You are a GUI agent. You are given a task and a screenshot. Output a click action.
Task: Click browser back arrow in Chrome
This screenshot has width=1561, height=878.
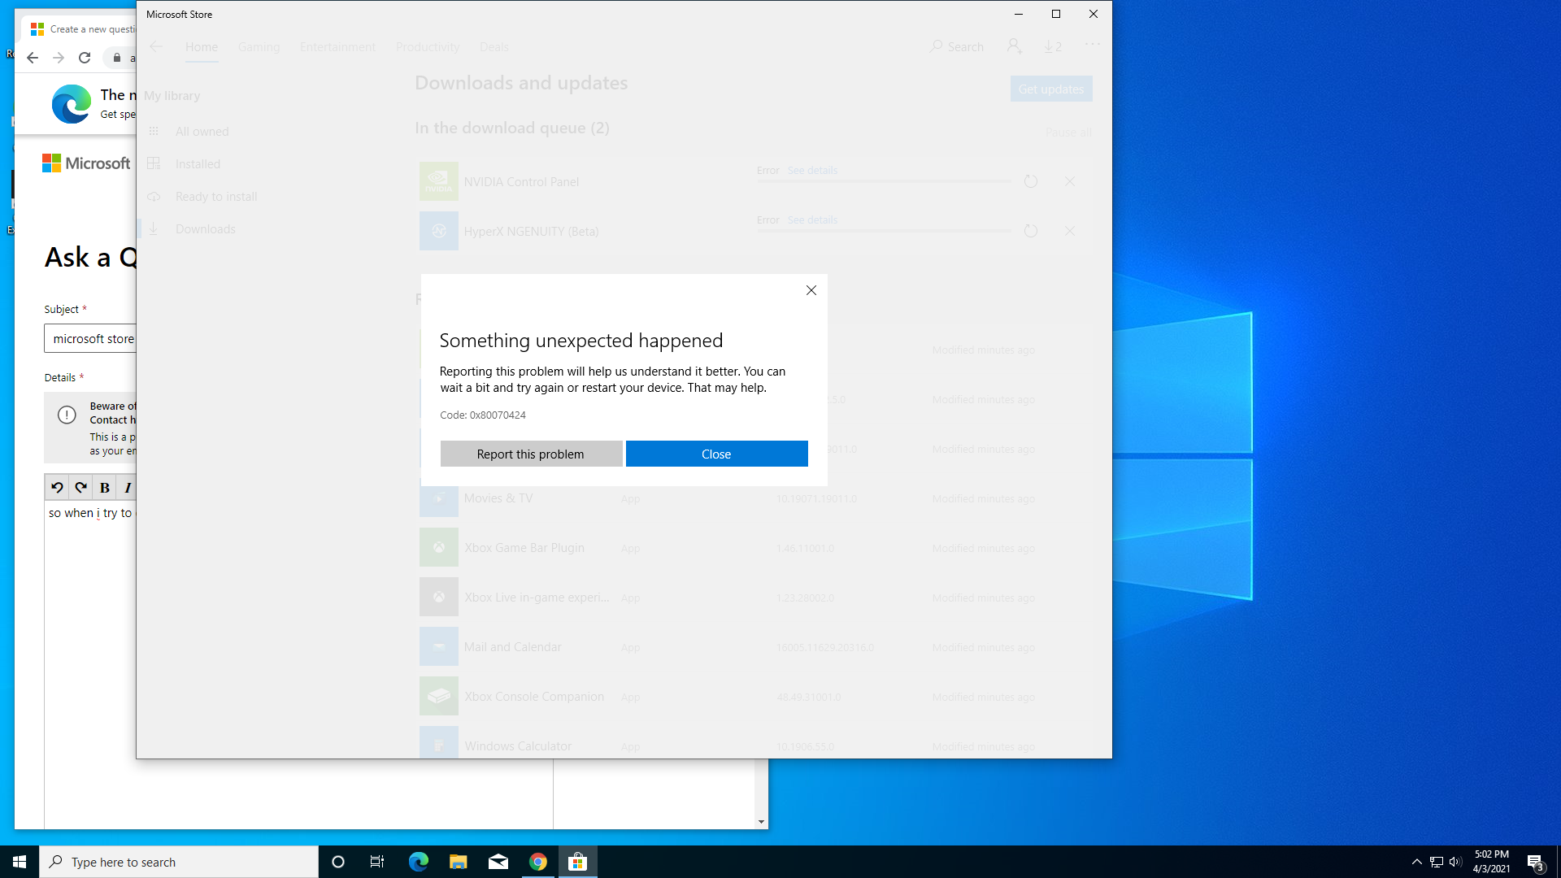[33, 58]
